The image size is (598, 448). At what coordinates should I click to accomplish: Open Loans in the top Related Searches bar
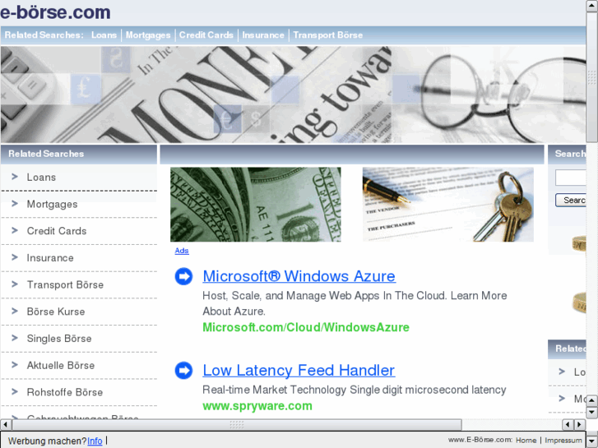(x=104, y=35)
